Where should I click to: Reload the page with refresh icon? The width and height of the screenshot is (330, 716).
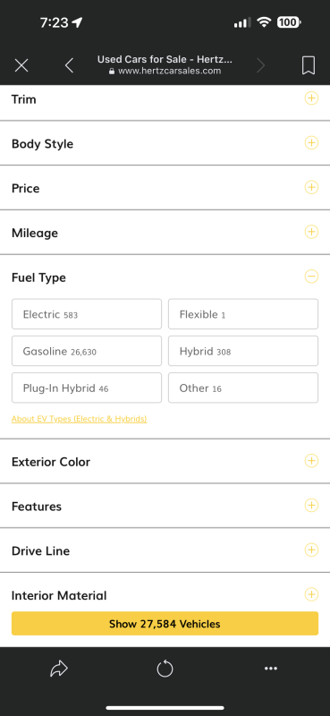165,669
